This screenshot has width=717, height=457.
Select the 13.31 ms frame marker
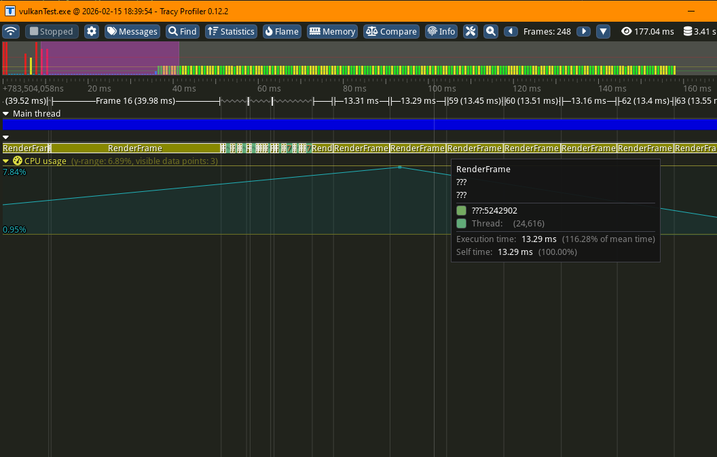tap(361, 101)
